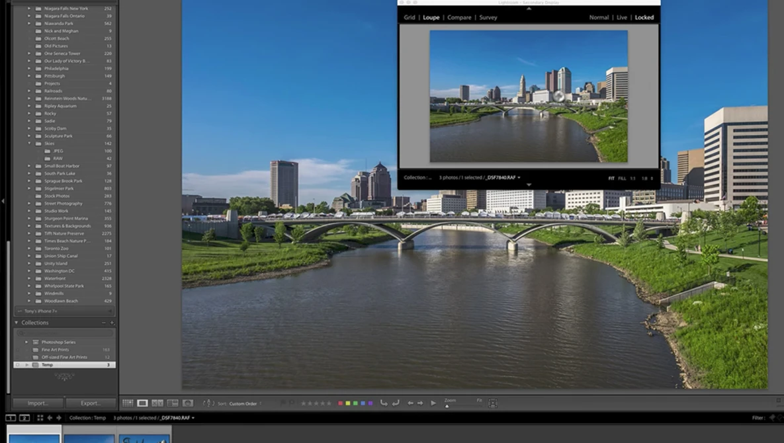Select Loupe view icon in toolbar
The image size is (784, 443).
(x=142, y=403)
